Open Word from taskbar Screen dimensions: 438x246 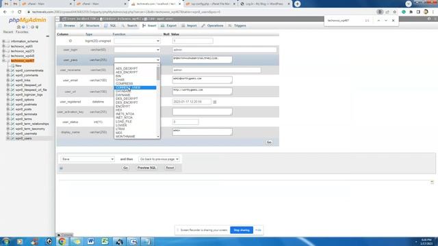point(90,241)
